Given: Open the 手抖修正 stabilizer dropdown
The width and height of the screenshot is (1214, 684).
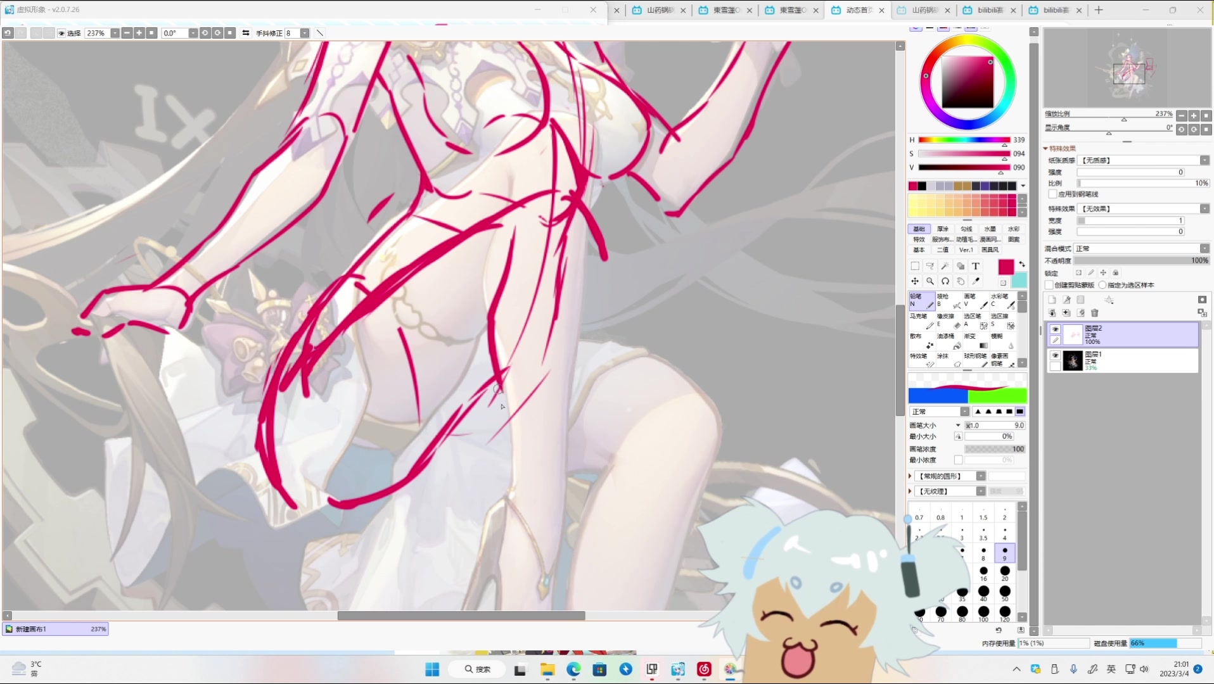Looking at the screenshot, I should pyautogui.click(x=305, y=33).
